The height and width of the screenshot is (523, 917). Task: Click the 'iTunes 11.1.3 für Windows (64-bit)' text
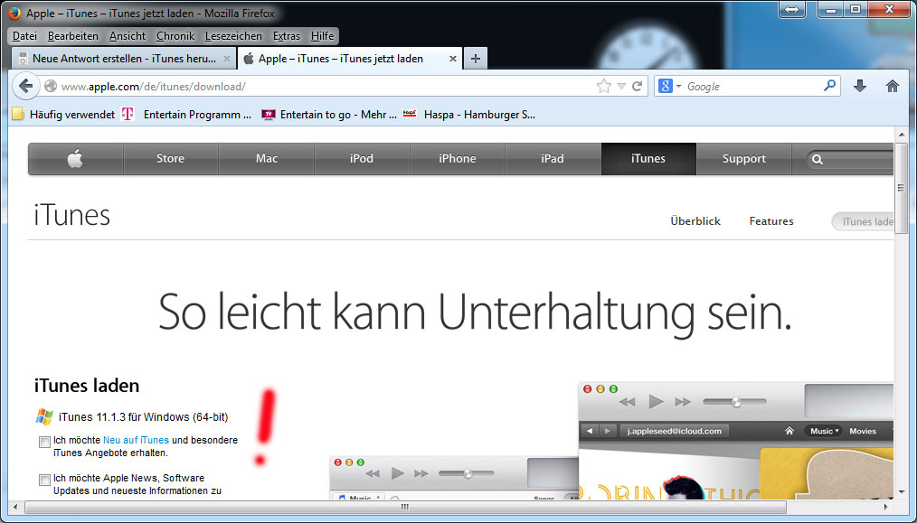pos(143,417)
